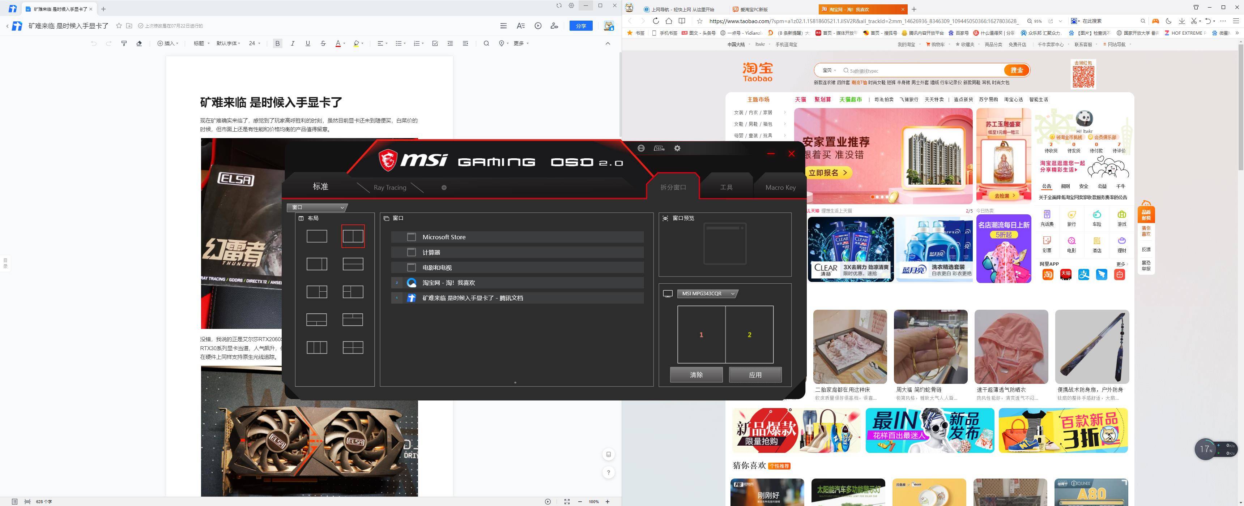The image size is (1244, 506).
Task: Open search icon in Tencent Docs toolbar
Action: (x=486, y=43)
